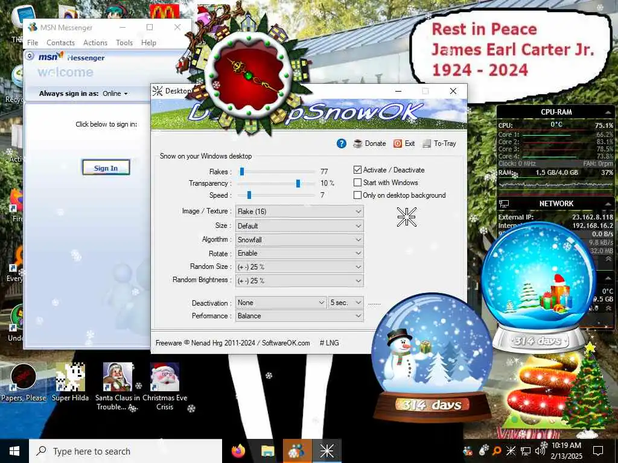Image resolution: width=618 pixels, height=463 pixels.
Task: Click the collapse arrow in MSN Messenger header
Action: 30,56
